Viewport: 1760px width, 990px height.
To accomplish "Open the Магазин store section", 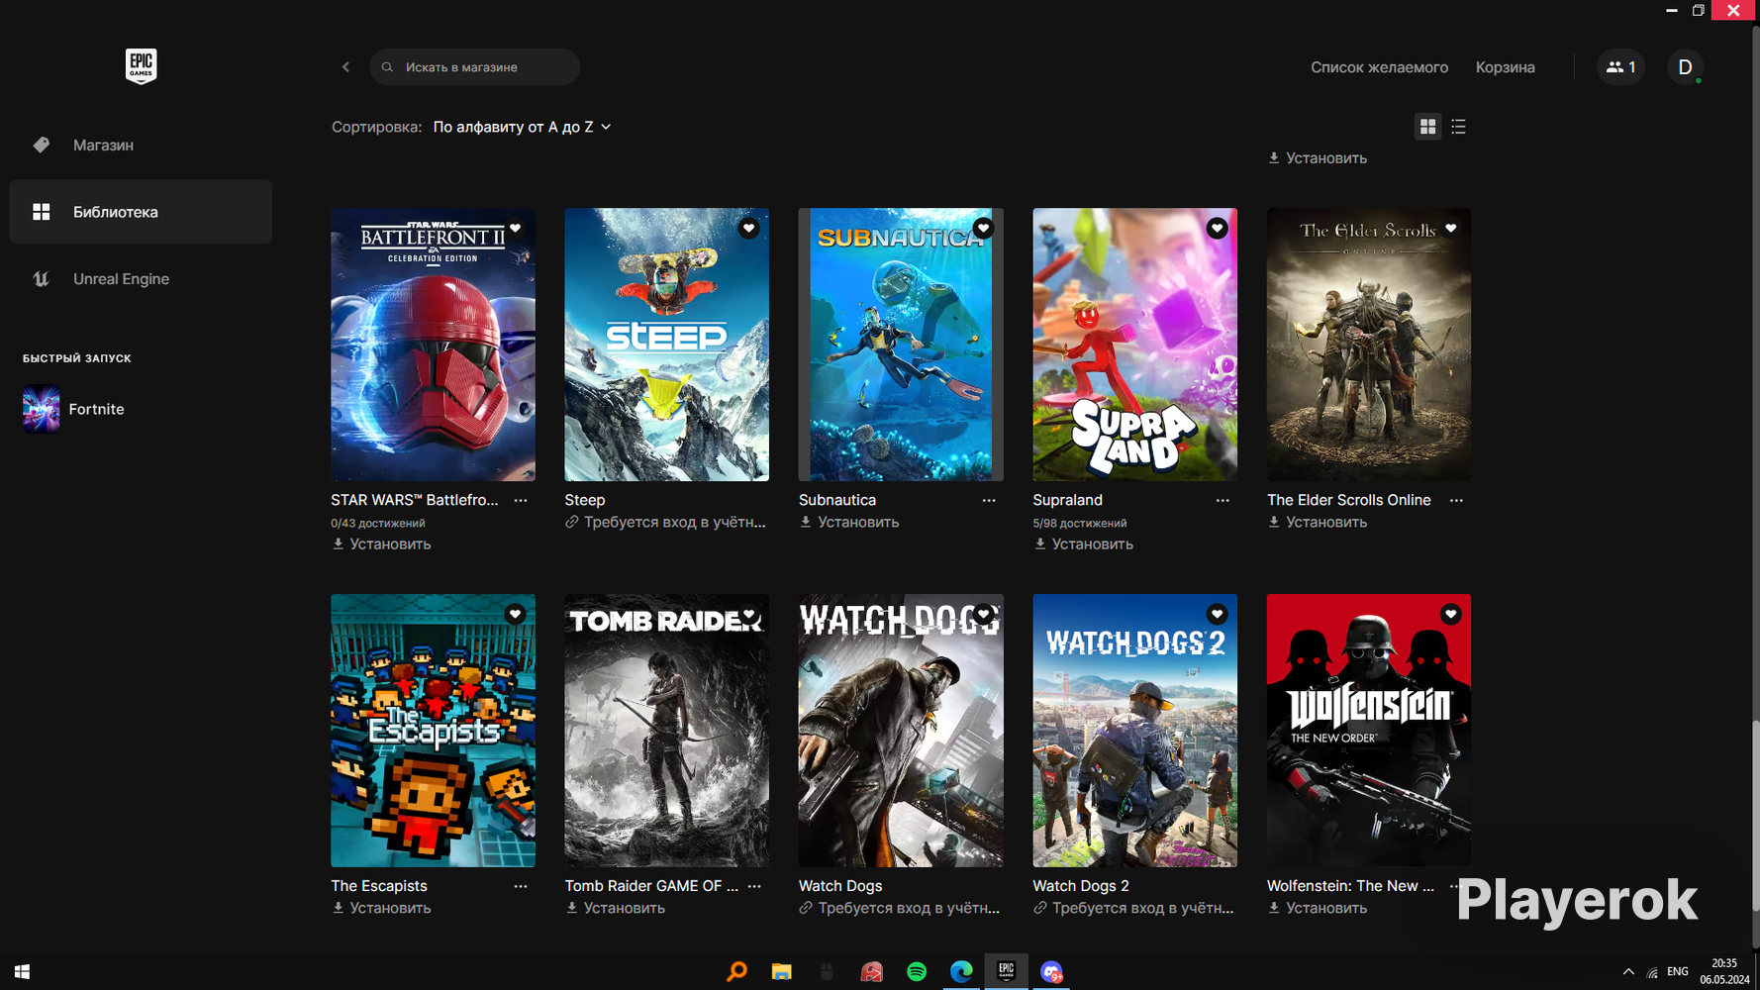I will [x=141, y=145].
